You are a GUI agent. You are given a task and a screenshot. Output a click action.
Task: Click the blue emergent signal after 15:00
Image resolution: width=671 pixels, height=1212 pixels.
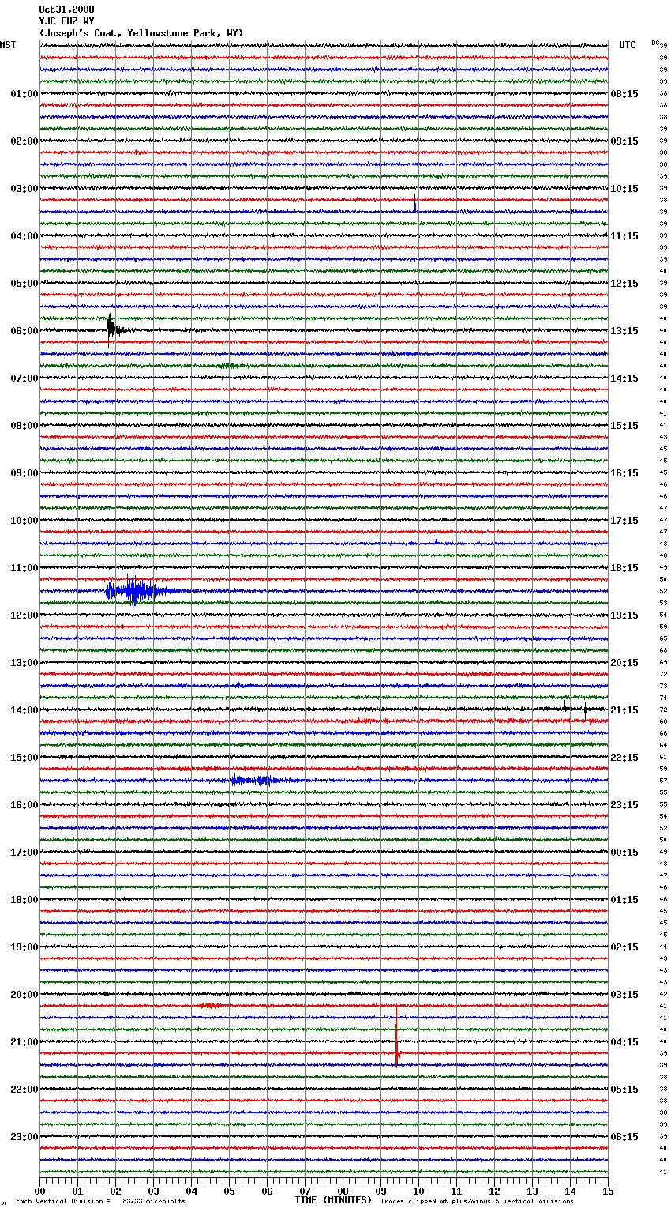click(x=261, y=781)
